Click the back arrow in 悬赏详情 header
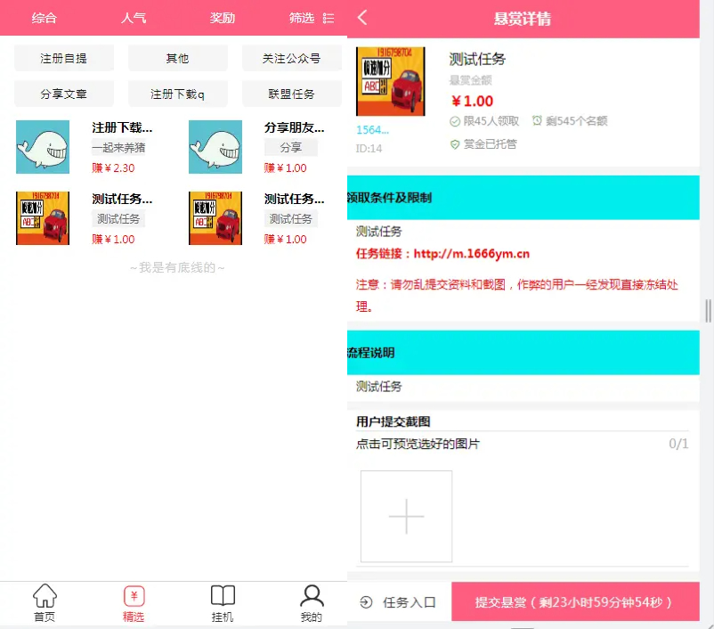 362,18
